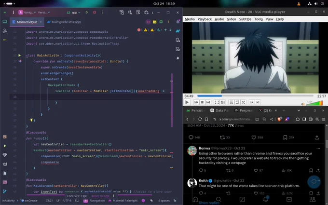Open the Git version control sidebar icon
The width and height of the screenshot is (328, 205).
coord(5,191)
